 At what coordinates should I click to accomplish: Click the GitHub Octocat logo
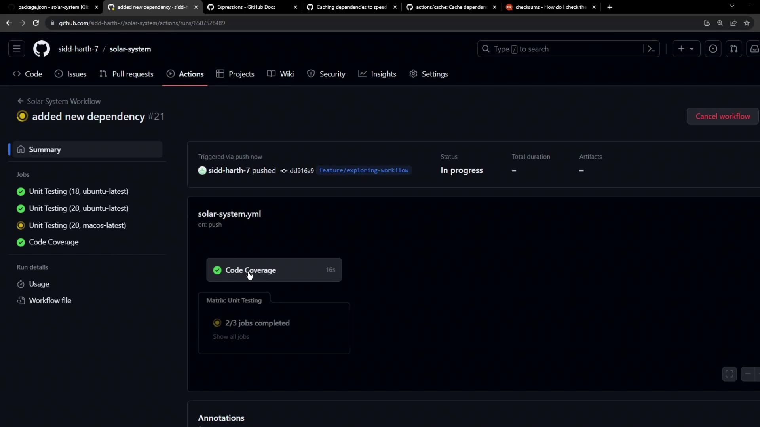tap(41, 49)
